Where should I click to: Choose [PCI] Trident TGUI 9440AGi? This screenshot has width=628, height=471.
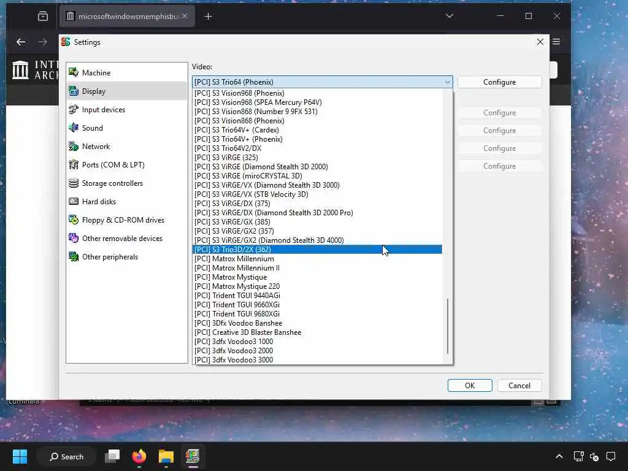click(x=317, y=296)
